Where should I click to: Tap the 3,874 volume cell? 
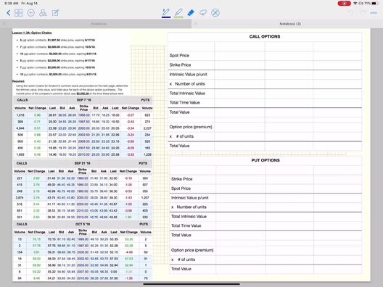tap(20, 198)
